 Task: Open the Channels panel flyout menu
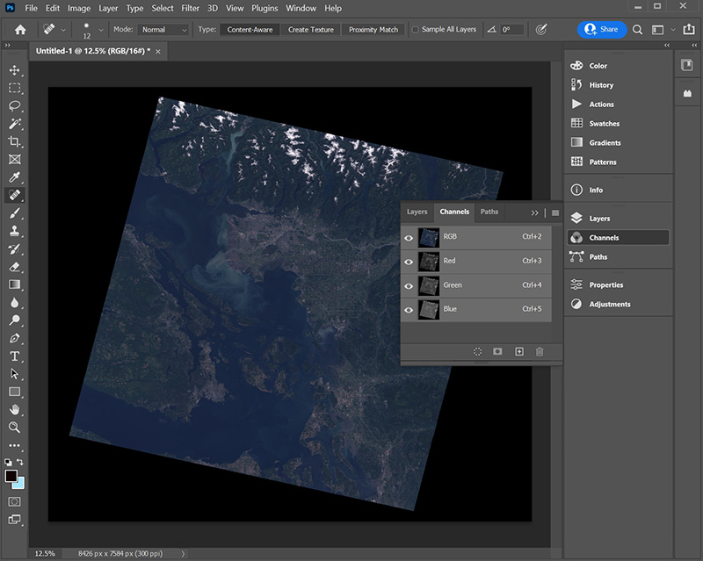(x=555, y=212)
